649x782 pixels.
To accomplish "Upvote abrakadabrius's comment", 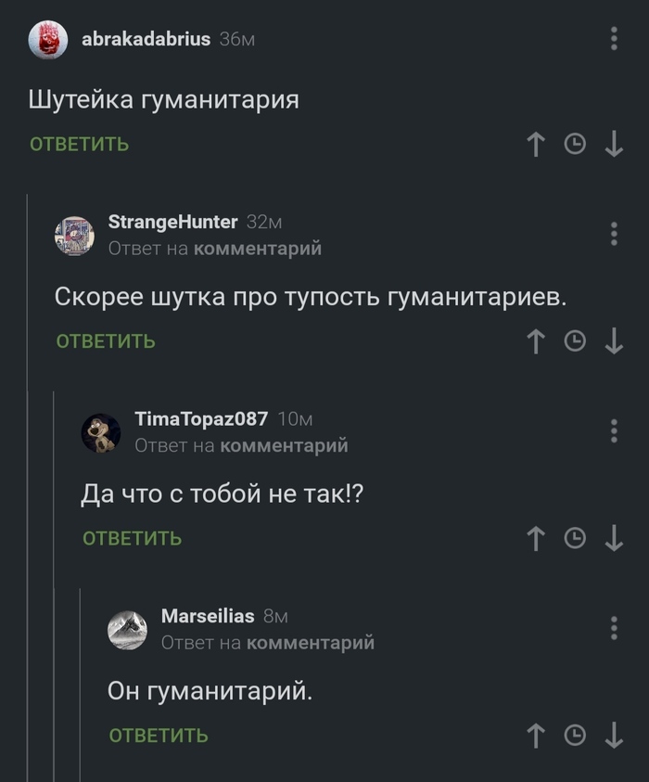I will pos(535,145).
